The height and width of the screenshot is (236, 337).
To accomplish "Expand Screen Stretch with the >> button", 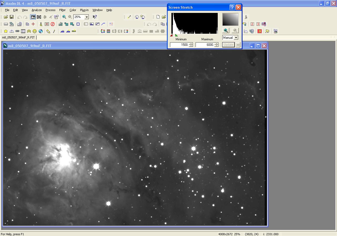I will pos(238,45).
